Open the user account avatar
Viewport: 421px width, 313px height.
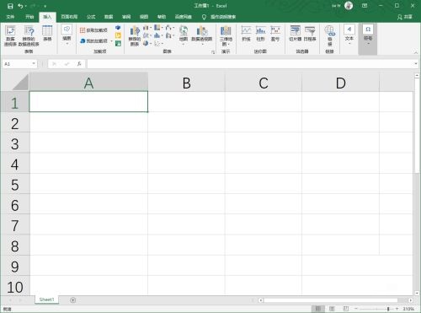point(349,6)
